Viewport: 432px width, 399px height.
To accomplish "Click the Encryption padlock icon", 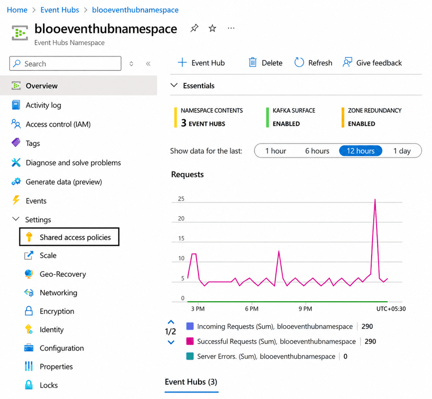I will 29,311.
